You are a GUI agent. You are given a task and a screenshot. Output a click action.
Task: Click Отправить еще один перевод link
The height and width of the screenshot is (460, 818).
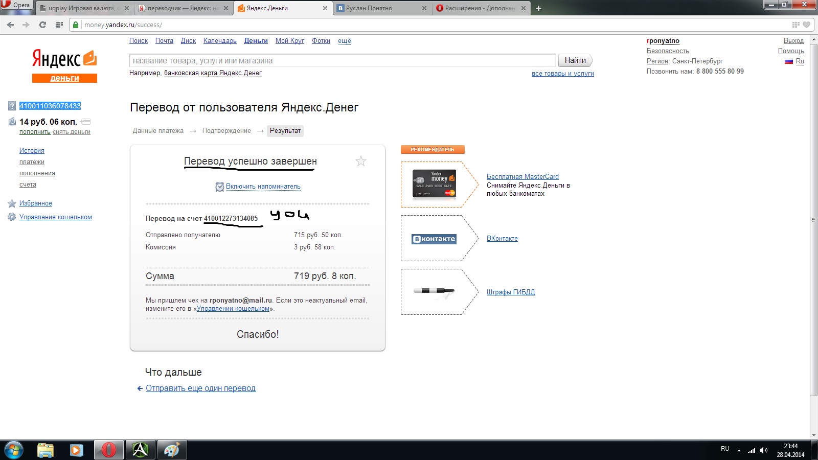[x=200, y=388]
